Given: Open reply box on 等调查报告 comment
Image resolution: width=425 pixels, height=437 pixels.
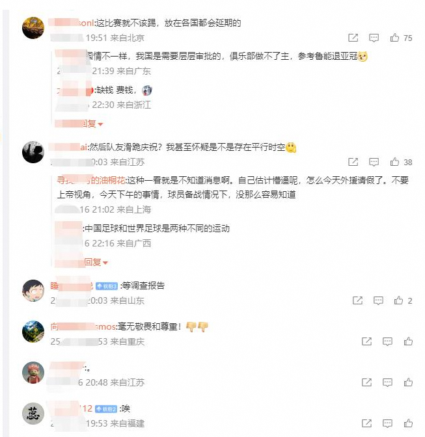Looking at the screenshot, I should (378, 300).
